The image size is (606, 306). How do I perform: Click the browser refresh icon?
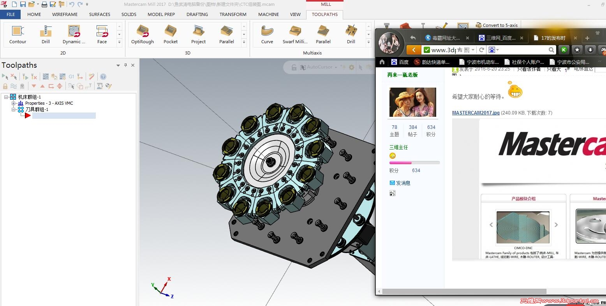[482, 50]
